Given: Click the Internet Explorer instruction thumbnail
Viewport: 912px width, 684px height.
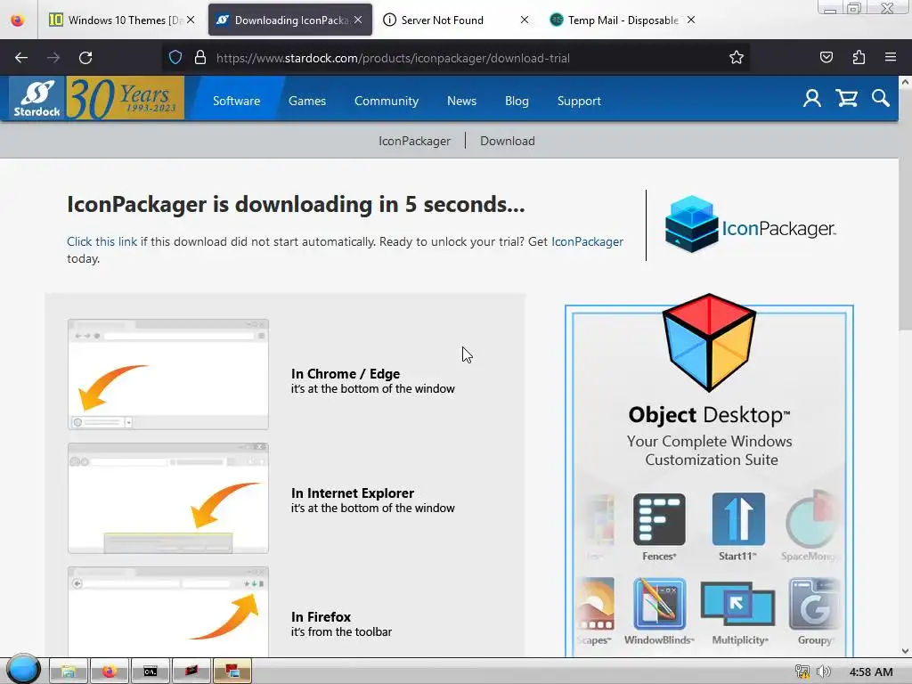Looking at the screenshot, I should coord(168,499).
